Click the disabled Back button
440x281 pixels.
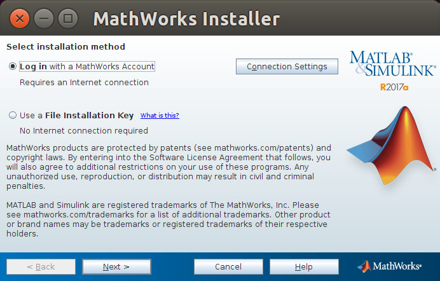(41, 267)
